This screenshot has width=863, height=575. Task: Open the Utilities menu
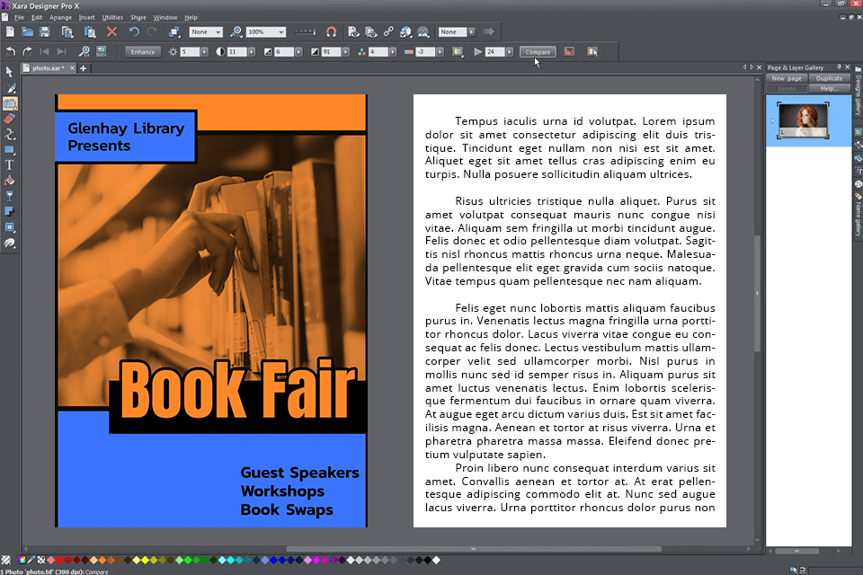112,17
